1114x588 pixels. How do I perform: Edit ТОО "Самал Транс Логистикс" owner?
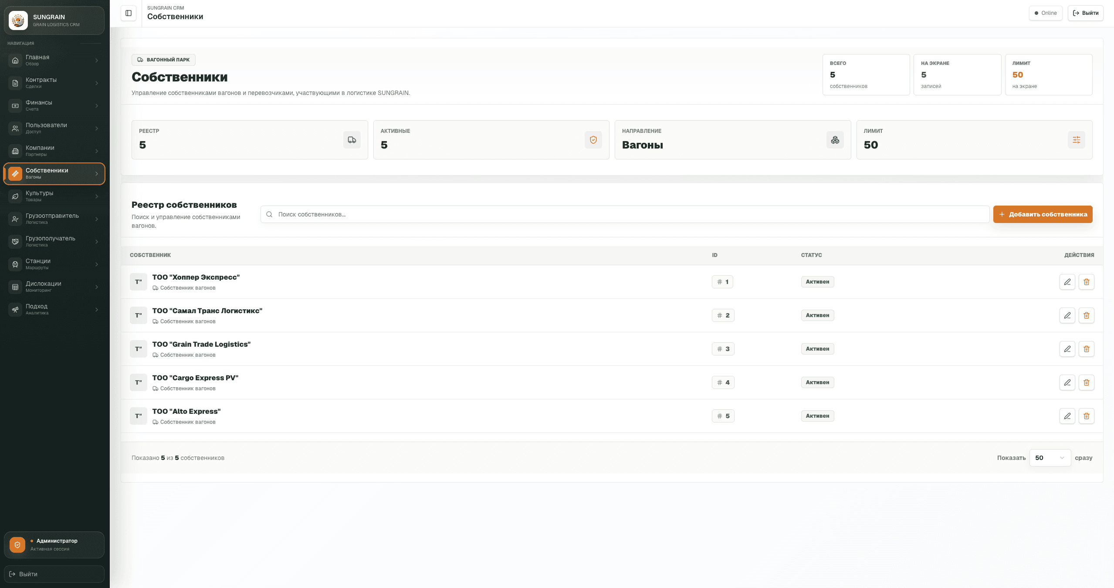pyautogui.click(x=1067, y=315)
